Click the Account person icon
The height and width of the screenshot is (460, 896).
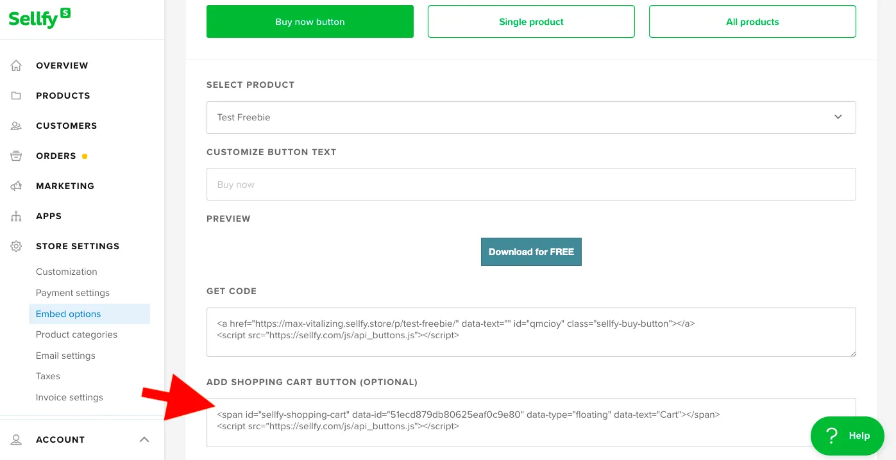pyautogui.click(x=16, y=439)
